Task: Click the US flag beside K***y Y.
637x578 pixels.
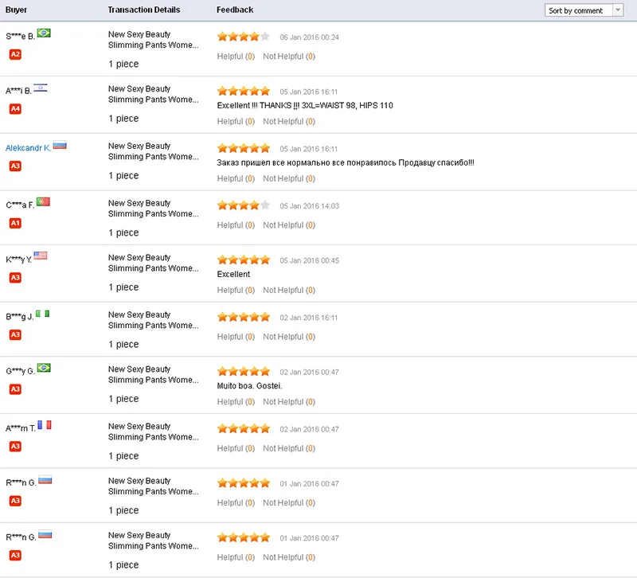Action: tap(41, 256)
